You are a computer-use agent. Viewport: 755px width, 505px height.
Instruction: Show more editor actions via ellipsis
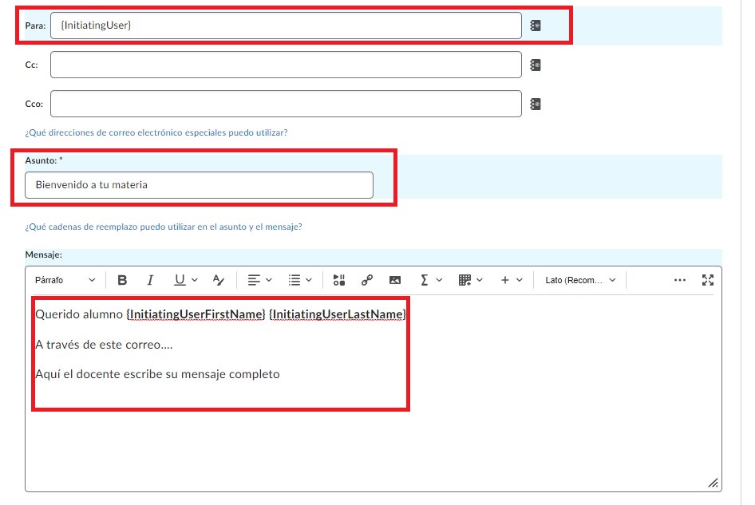coord(680,280)
